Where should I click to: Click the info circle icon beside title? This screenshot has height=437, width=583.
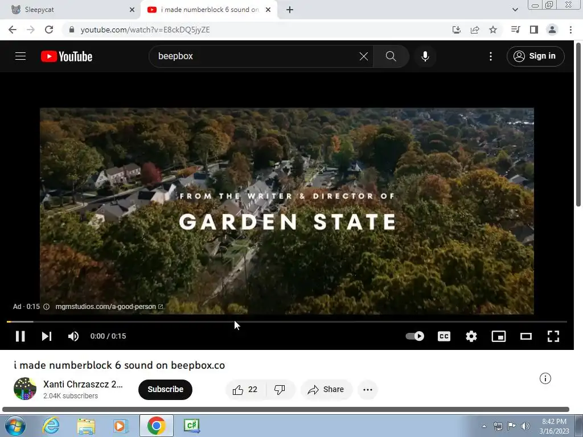pos(545,378)
